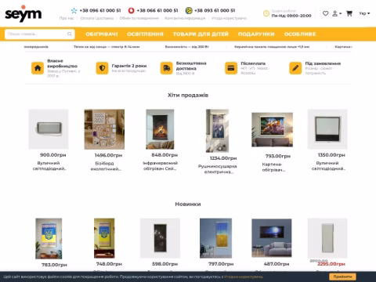The image size is (376, 282).
Task: Open the seym logo homepage link
Action: (23, 13)
